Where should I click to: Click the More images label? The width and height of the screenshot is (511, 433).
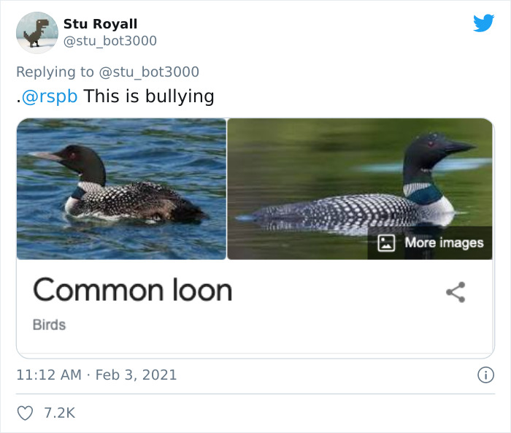(444, 242)
